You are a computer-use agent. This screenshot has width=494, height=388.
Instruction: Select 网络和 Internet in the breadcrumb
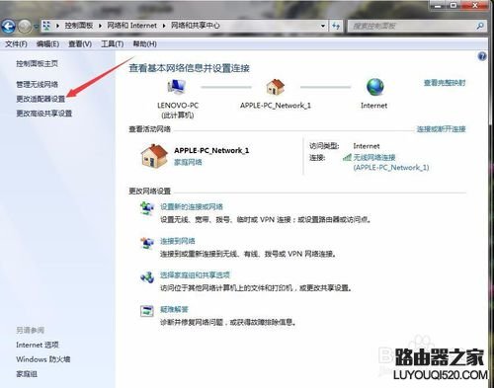(x=131, y=26)
